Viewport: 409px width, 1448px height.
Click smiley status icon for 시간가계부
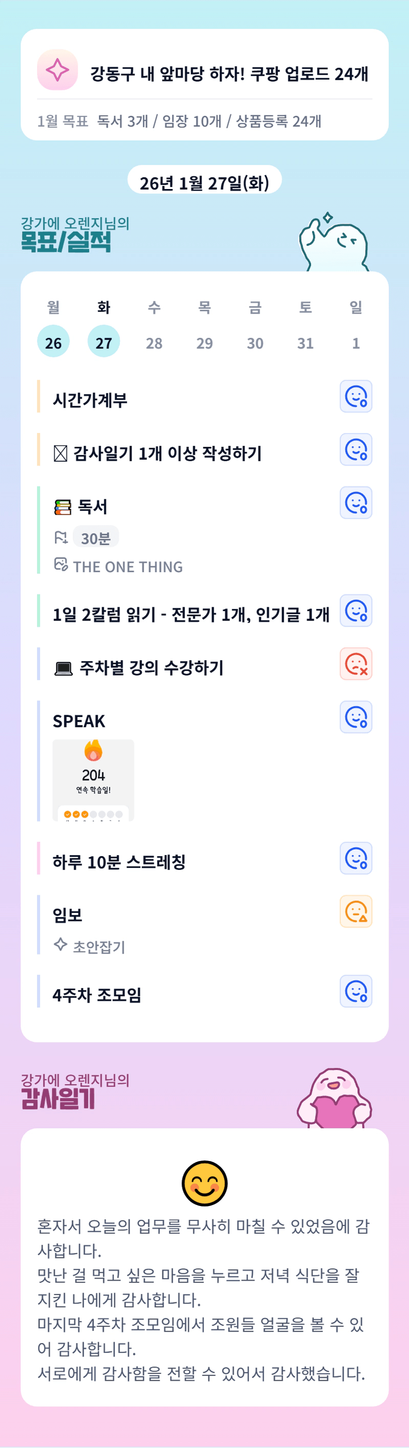pyautogui.click(x=356, y=396)
